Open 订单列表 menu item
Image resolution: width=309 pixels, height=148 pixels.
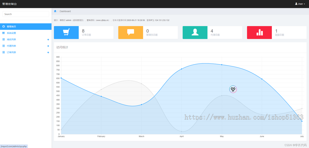click(26, 52)
